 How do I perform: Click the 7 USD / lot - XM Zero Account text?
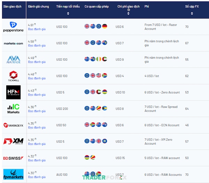click(158, 142)
